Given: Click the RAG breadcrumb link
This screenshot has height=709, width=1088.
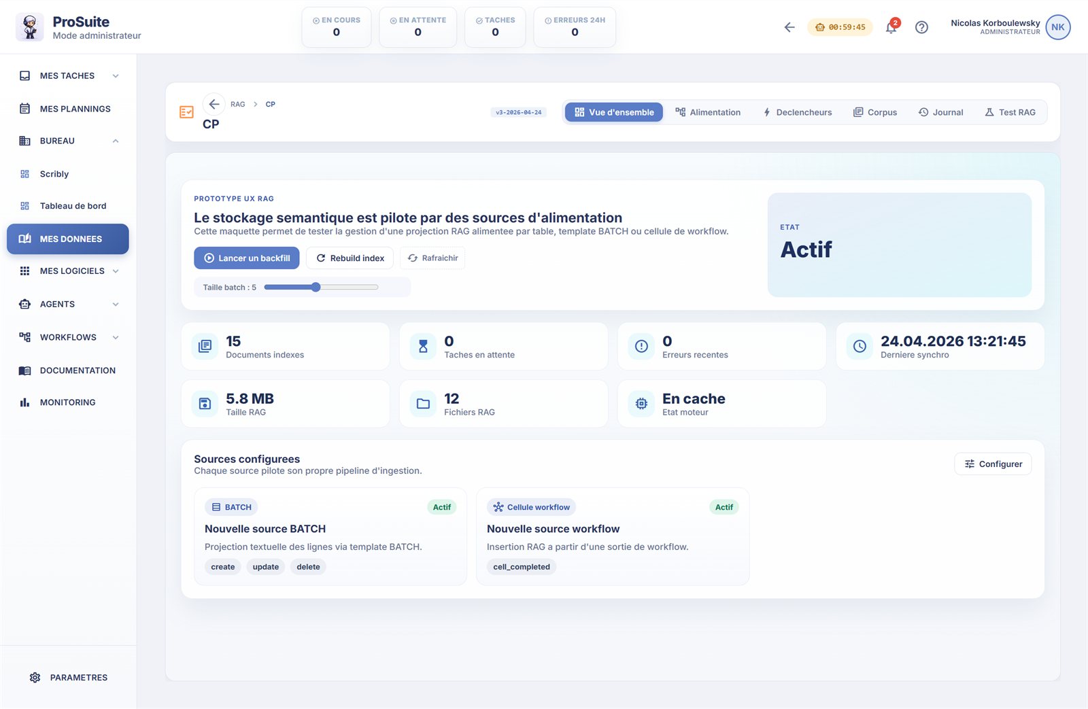Looking at the screenshot, I should coord(237,104).
